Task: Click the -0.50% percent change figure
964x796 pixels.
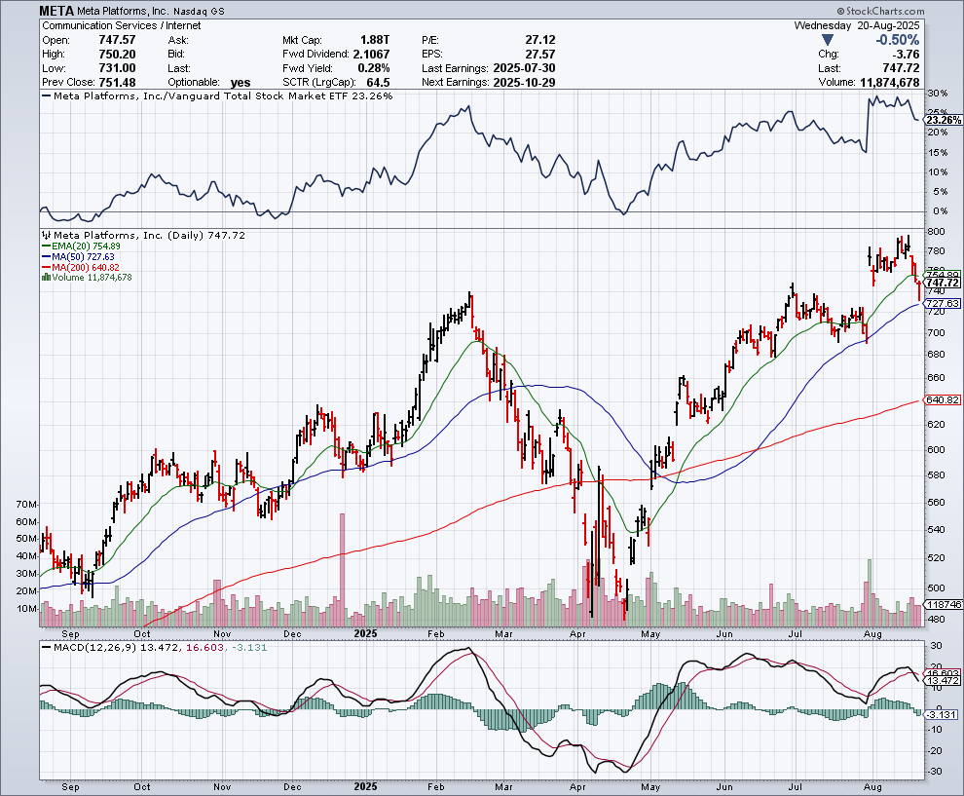Action: click(x=898, y=40)
